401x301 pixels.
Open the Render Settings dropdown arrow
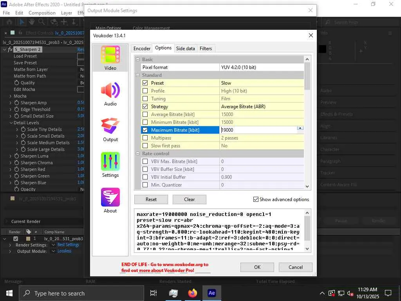tap(53, 245)
